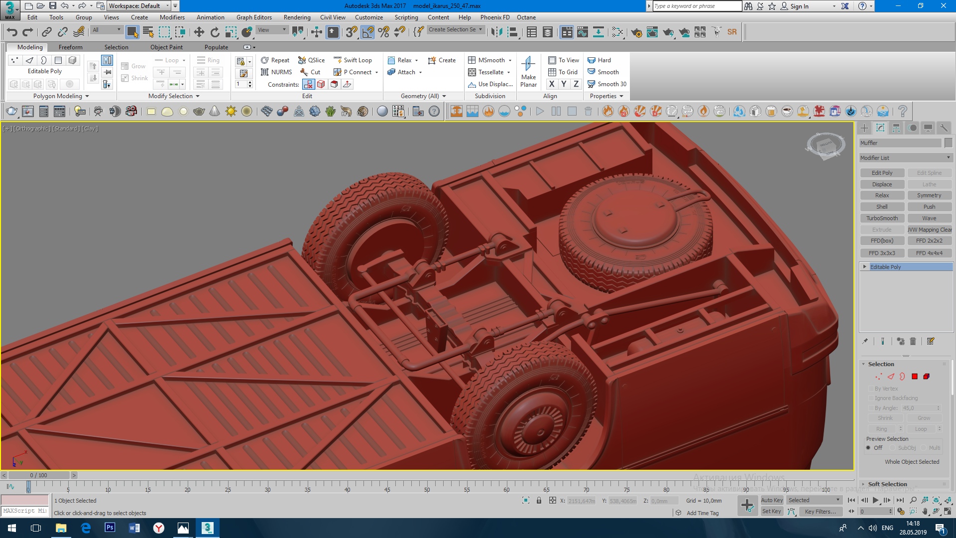
Task: Select the Rotate transform tool
Action: click(215, 32)
